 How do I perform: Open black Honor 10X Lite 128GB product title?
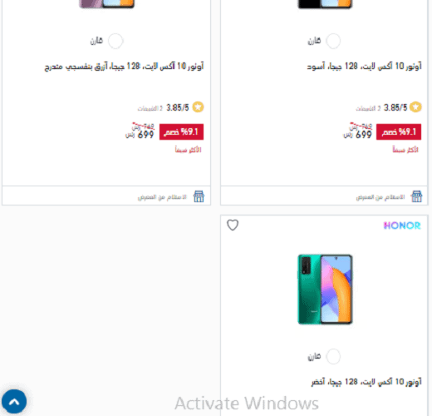coord(365,67)
